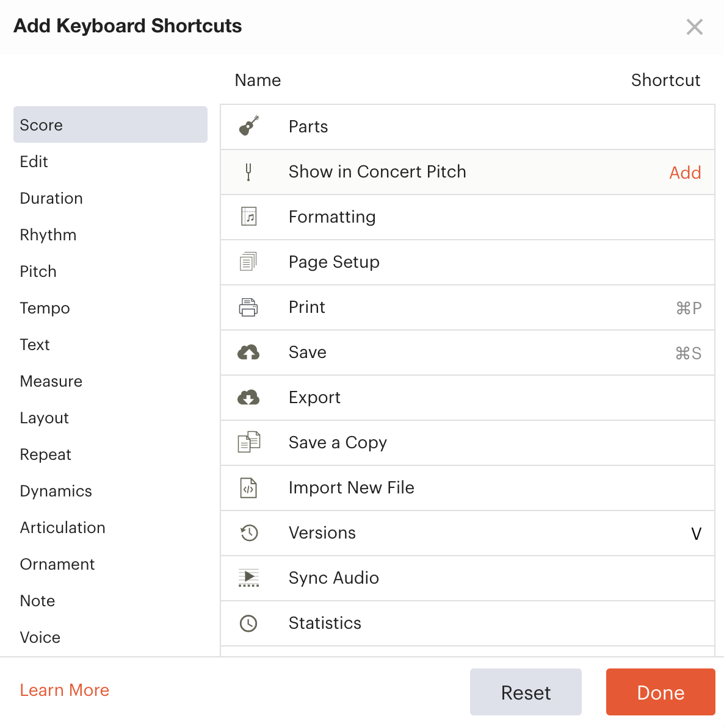
Task: Open the Learn More link
Action: (65, 690)
